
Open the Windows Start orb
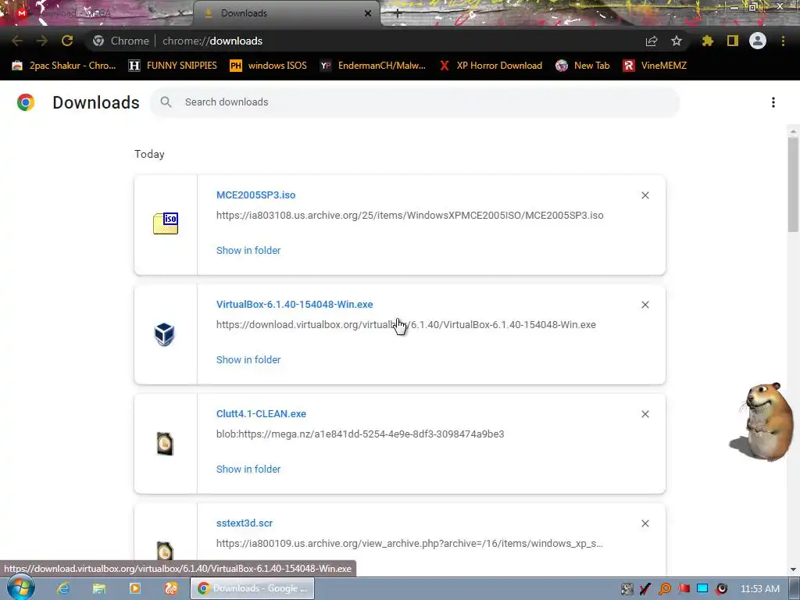21,588
